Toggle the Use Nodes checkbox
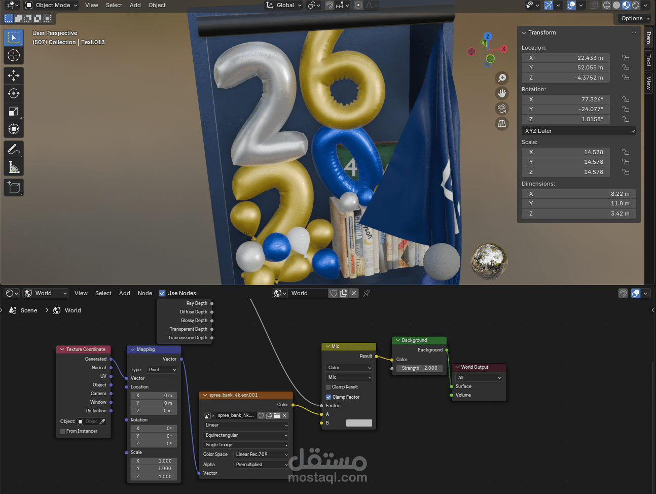The height and width of the screenshot is (494, 656). coord(162,293)
